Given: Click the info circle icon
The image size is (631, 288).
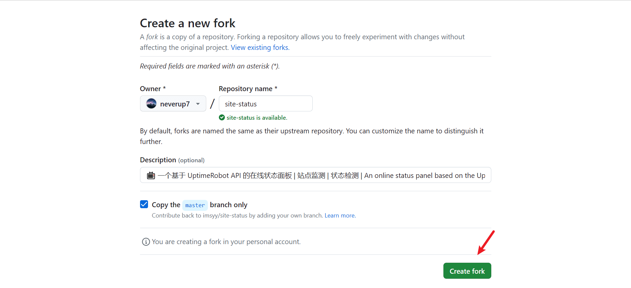Looking at the screenshot, I should pyautogui.click(x=146, y=242).
